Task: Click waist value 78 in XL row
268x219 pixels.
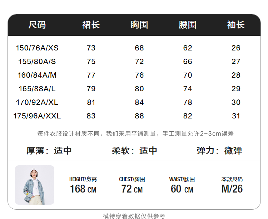Action: (188, 102)
